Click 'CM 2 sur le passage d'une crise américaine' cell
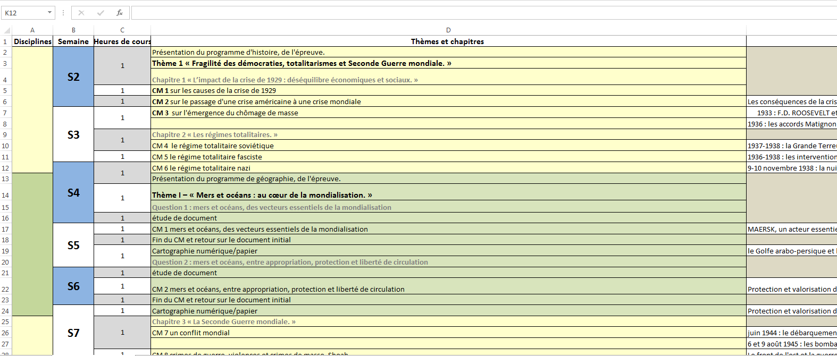Image resolution: width=837 pixels, height=356 pixels. (x=448, y=101)
